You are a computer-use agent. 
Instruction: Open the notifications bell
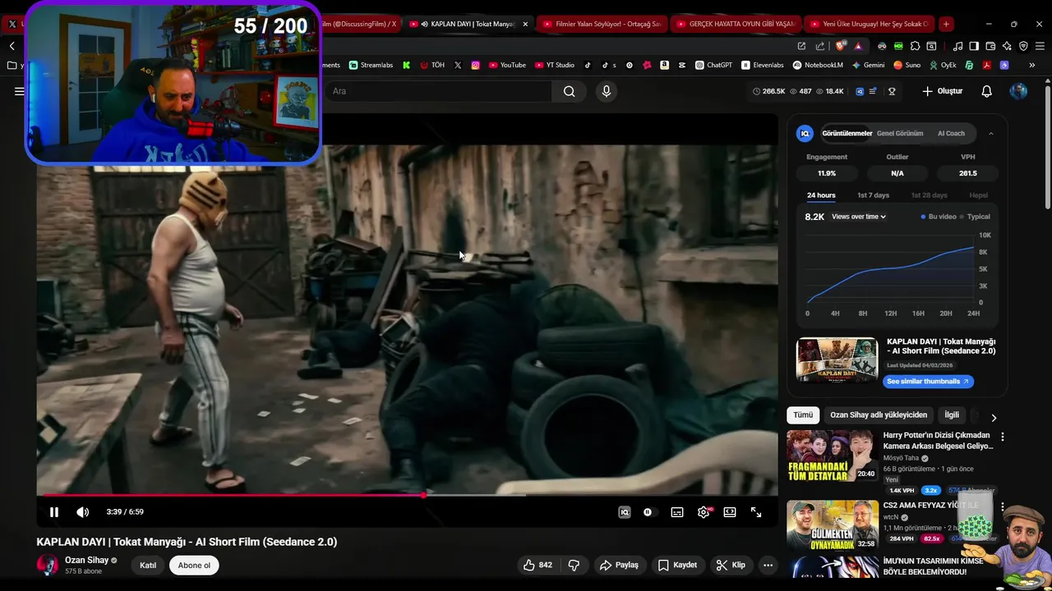click(x=987, y=91)
